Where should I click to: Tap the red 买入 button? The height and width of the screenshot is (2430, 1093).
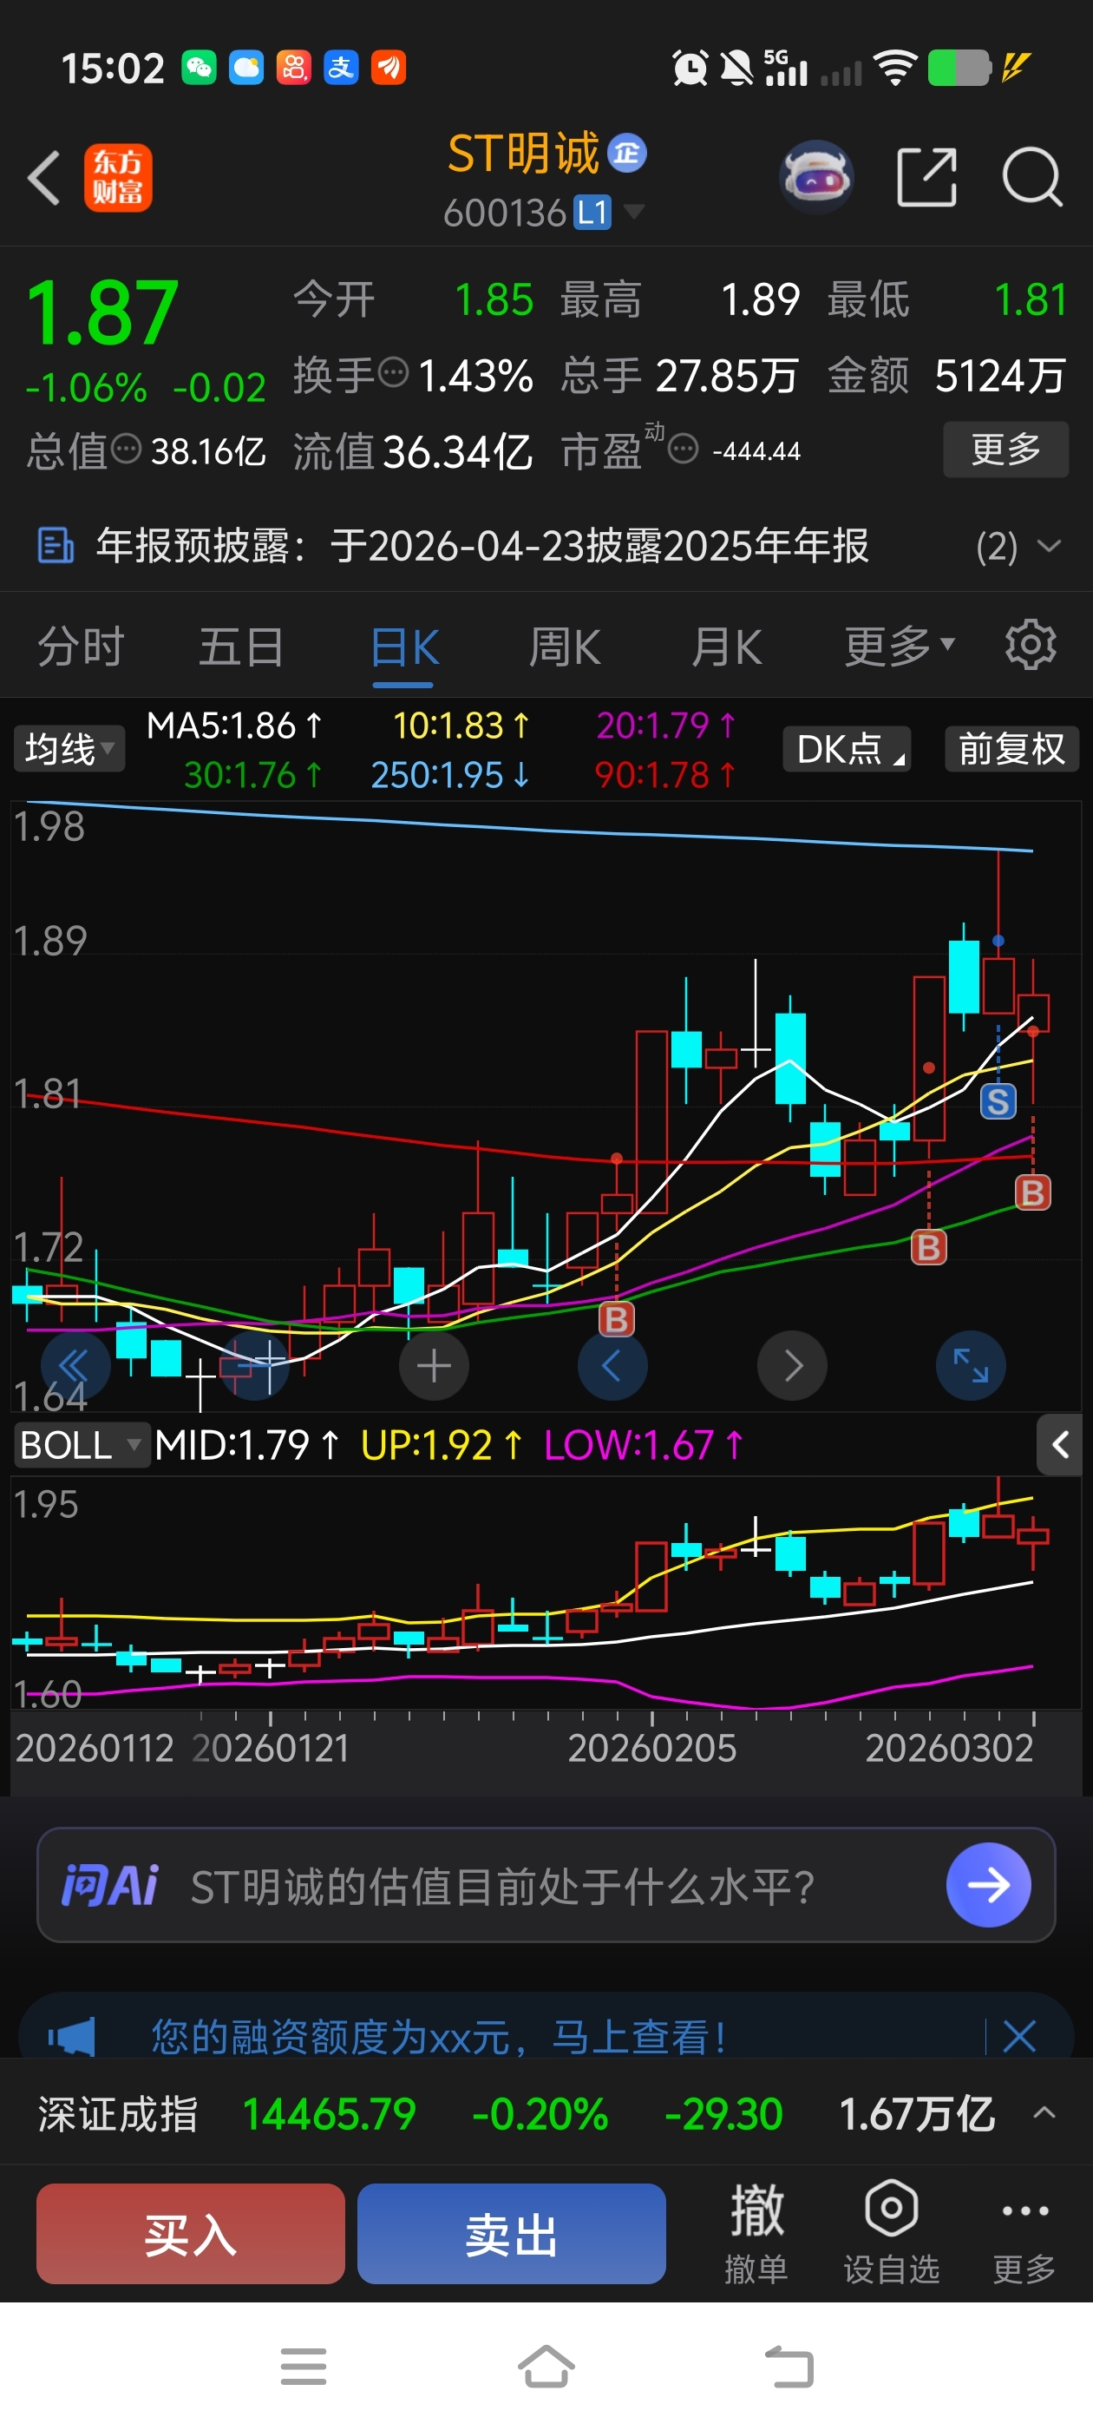[x=191, y=2233]
